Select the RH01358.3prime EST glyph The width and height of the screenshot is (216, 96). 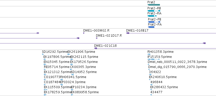[149, 54]
